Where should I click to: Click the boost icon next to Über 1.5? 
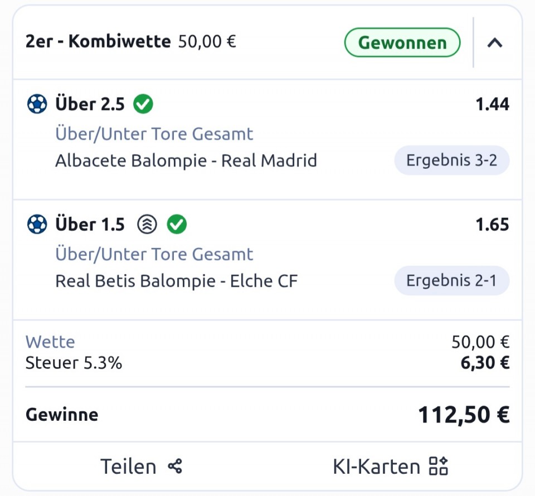147,225
